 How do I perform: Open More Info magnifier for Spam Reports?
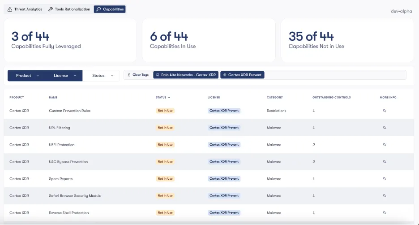pos(384,179)
